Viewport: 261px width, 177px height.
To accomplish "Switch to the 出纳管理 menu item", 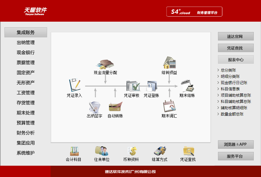I will (26, 42).
